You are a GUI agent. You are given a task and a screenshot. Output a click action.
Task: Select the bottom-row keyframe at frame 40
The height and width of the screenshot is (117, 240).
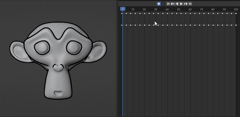[167, 25]
